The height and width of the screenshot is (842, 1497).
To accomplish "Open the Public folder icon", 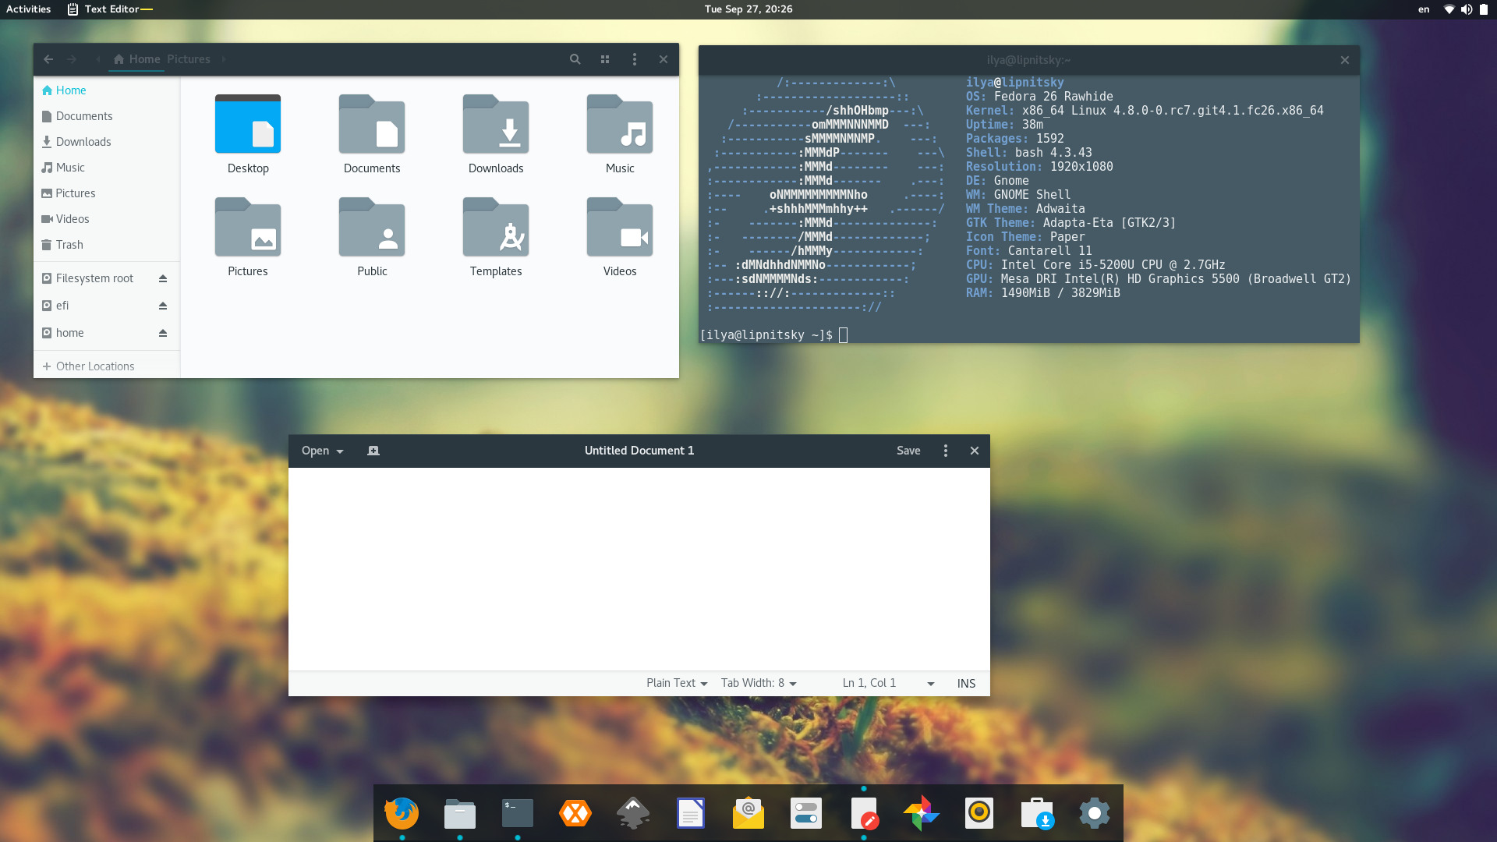I will click(372, 228).
